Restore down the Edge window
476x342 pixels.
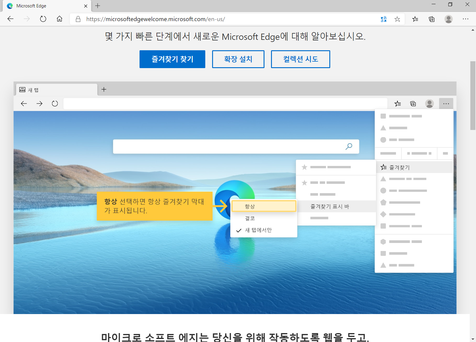pos(450,4)
